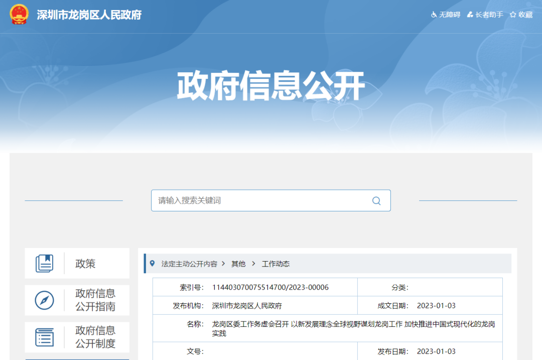
Task: Click chevron after 其他 breadcrumb
Action: click(x=254, y=264)
